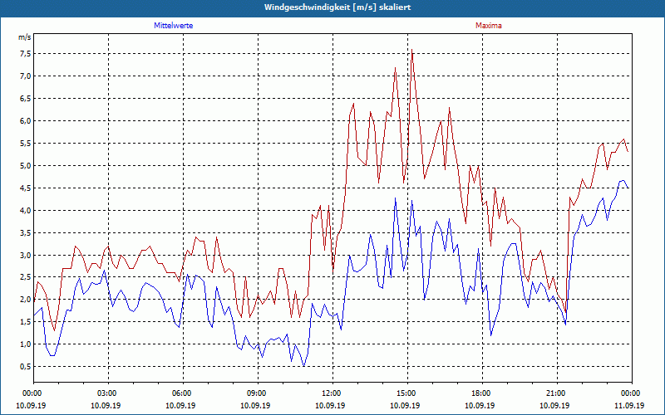Click the '7,0' y-axis value
665x415 pixels.
[x=25, y=76]
